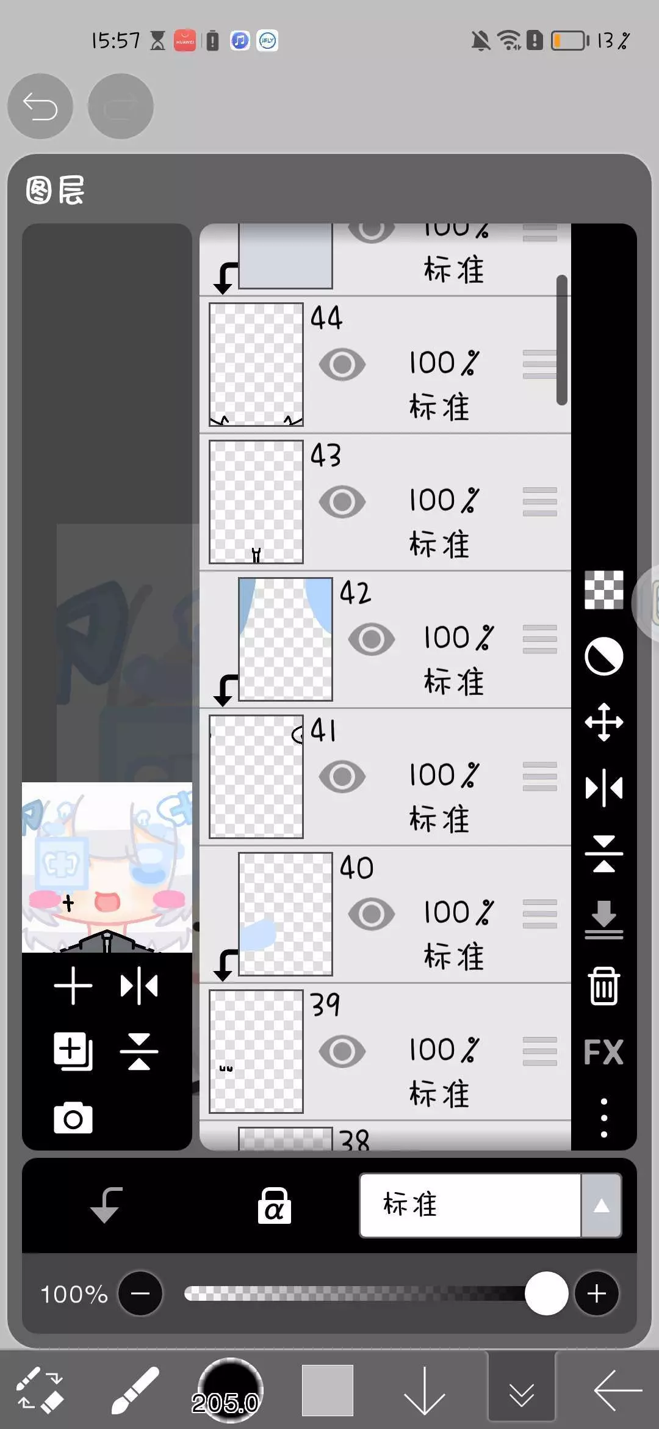Merge layer down with the download-arrow icon
Viewport: 659px width, 1429px height.
pos(603,920)
